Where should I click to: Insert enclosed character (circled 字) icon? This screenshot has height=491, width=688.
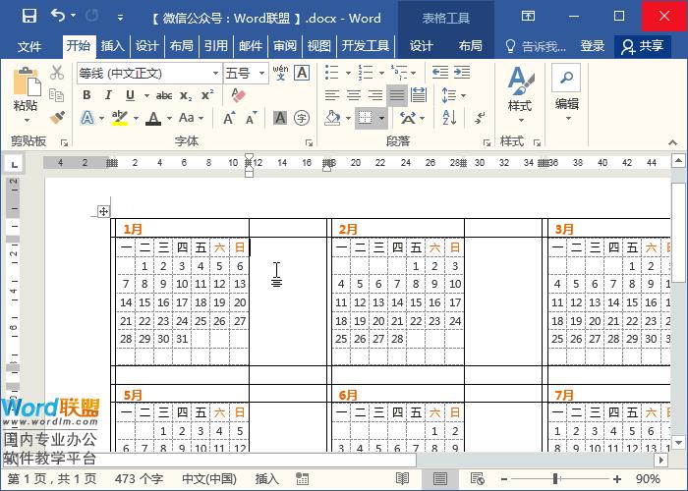coord(302,118)
